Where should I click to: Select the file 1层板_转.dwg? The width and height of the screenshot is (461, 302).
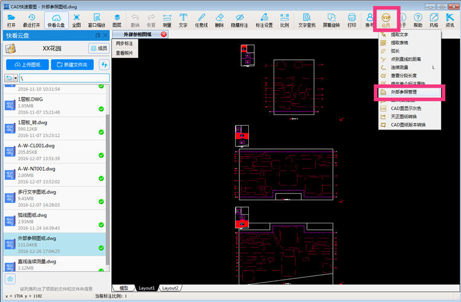pyautogui.click(x=55, y=129)
